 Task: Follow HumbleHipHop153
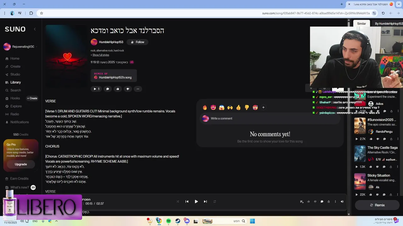tap(137, 42)
